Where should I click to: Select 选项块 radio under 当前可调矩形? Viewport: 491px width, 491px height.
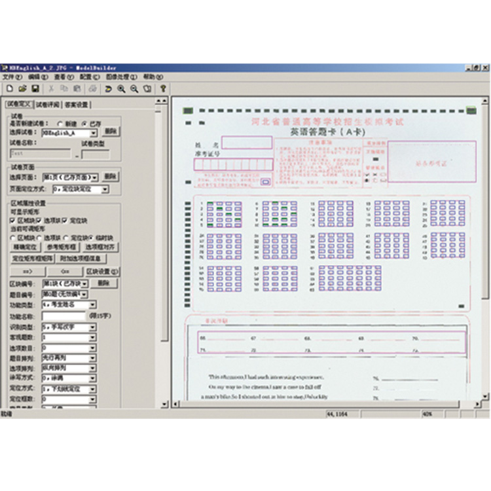pyautogui.click(x=39, y=238)
